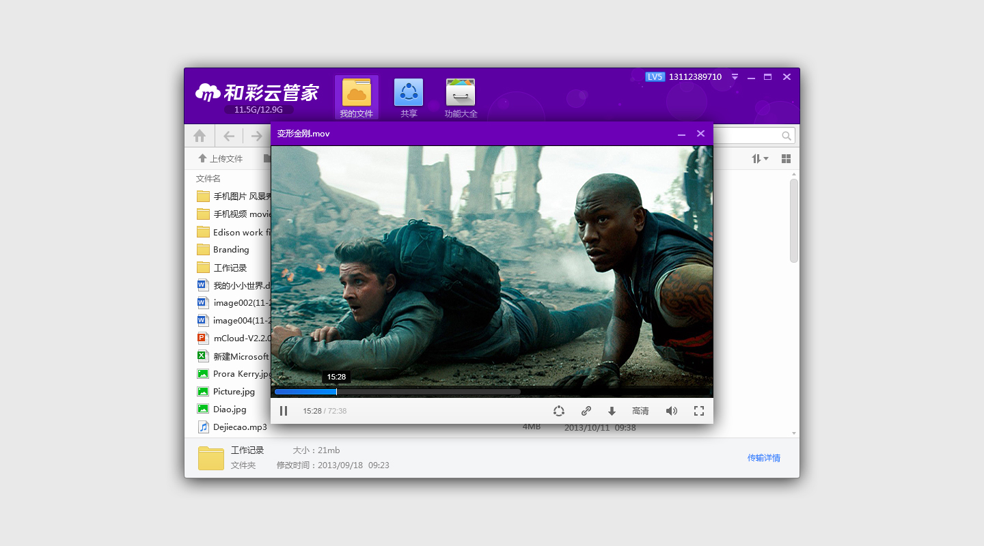Navigate back with left arrow
The image size is (984, 546).
[230, 136]
